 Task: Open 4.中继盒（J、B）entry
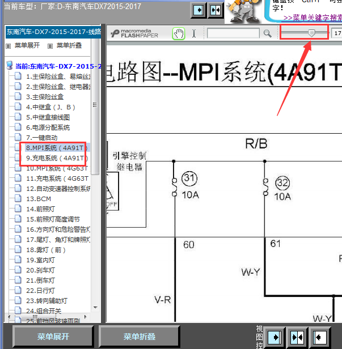pos(51,107)
